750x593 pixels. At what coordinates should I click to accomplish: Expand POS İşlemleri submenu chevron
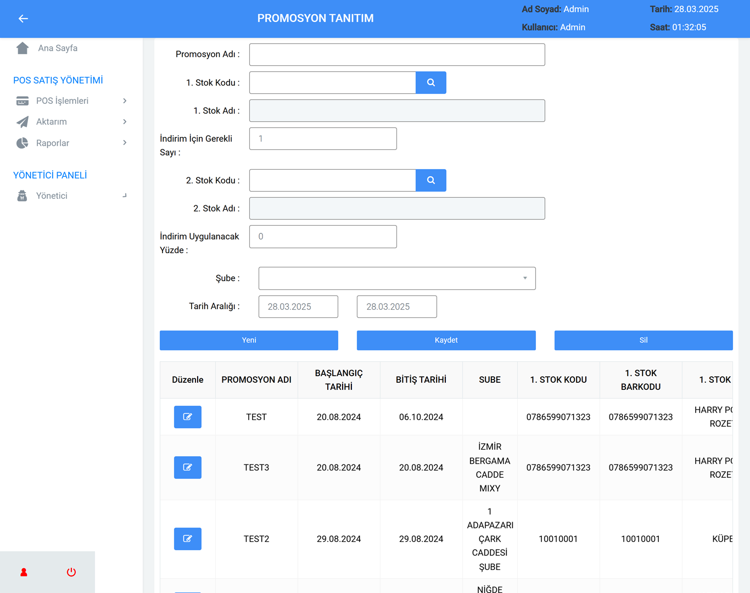125,101
